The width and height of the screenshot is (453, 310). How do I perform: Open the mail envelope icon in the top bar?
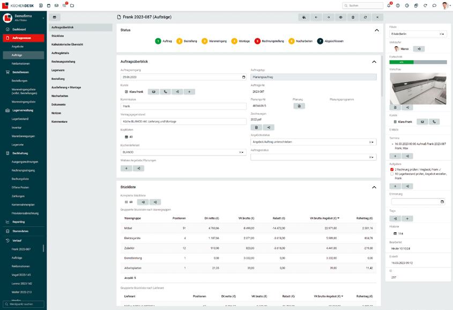pos(56,5)
